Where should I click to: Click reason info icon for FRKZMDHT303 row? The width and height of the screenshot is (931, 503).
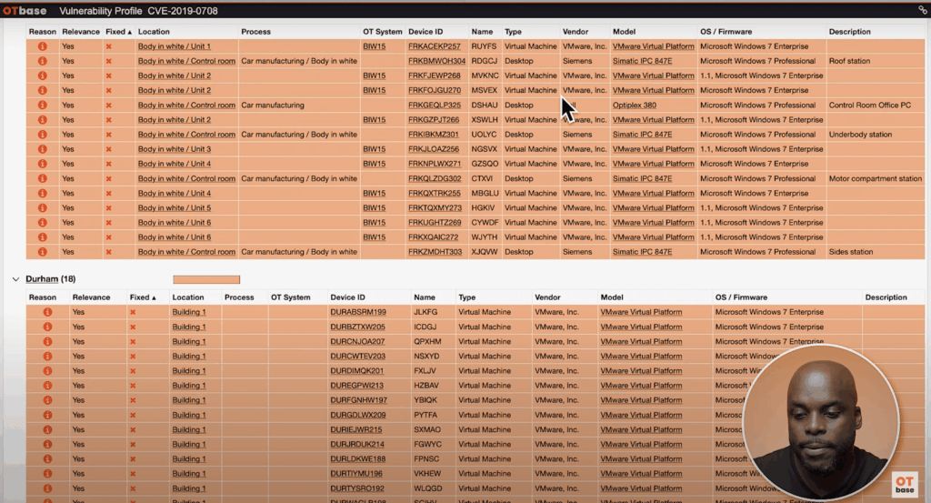point(42,252)
